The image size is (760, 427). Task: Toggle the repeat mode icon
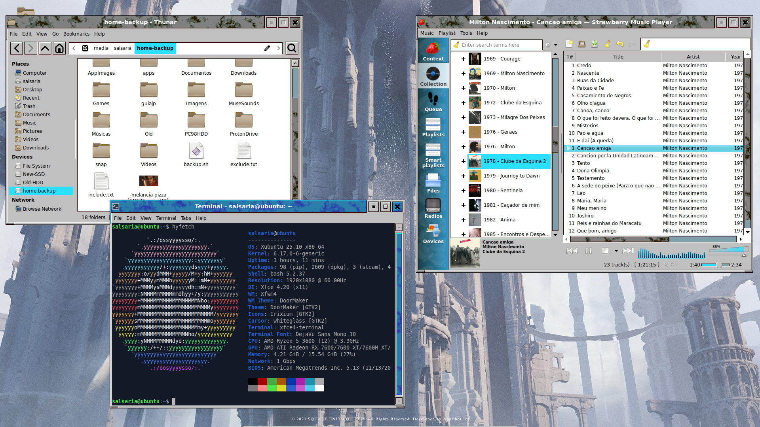(x=667, y=265)
